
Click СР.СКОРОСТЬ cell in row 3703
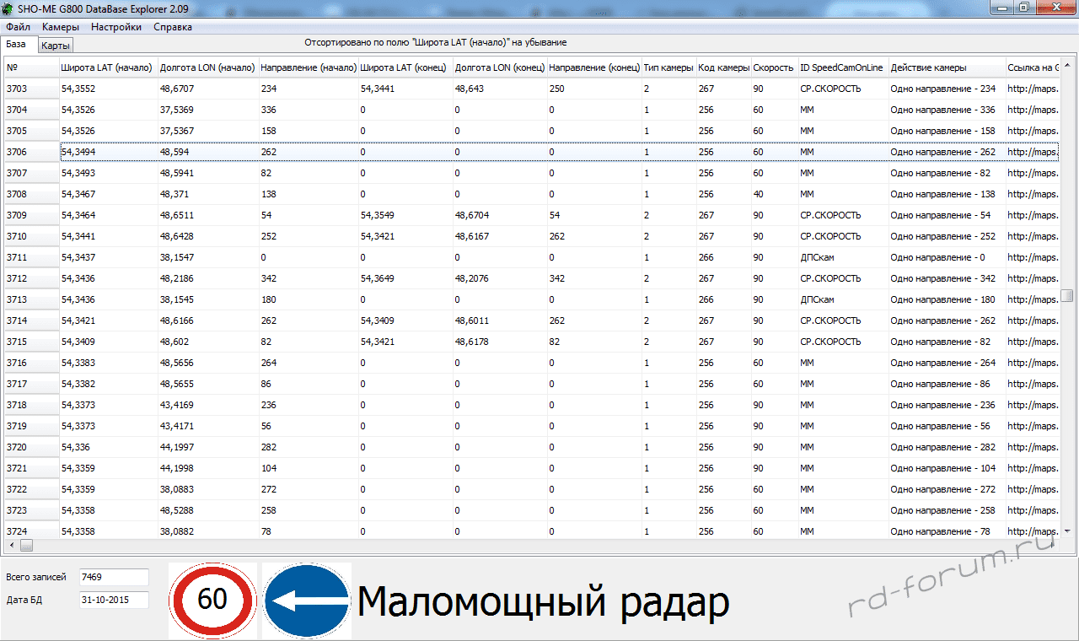pos(843,89)
